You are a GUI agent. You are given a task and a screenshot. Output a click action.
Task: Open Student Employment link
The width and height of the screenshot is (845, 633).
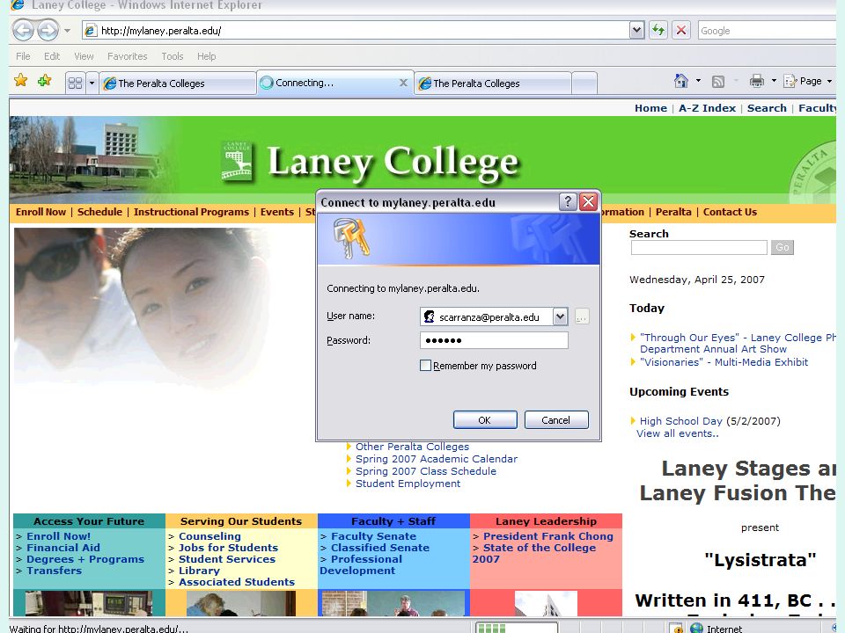(408, 484)
